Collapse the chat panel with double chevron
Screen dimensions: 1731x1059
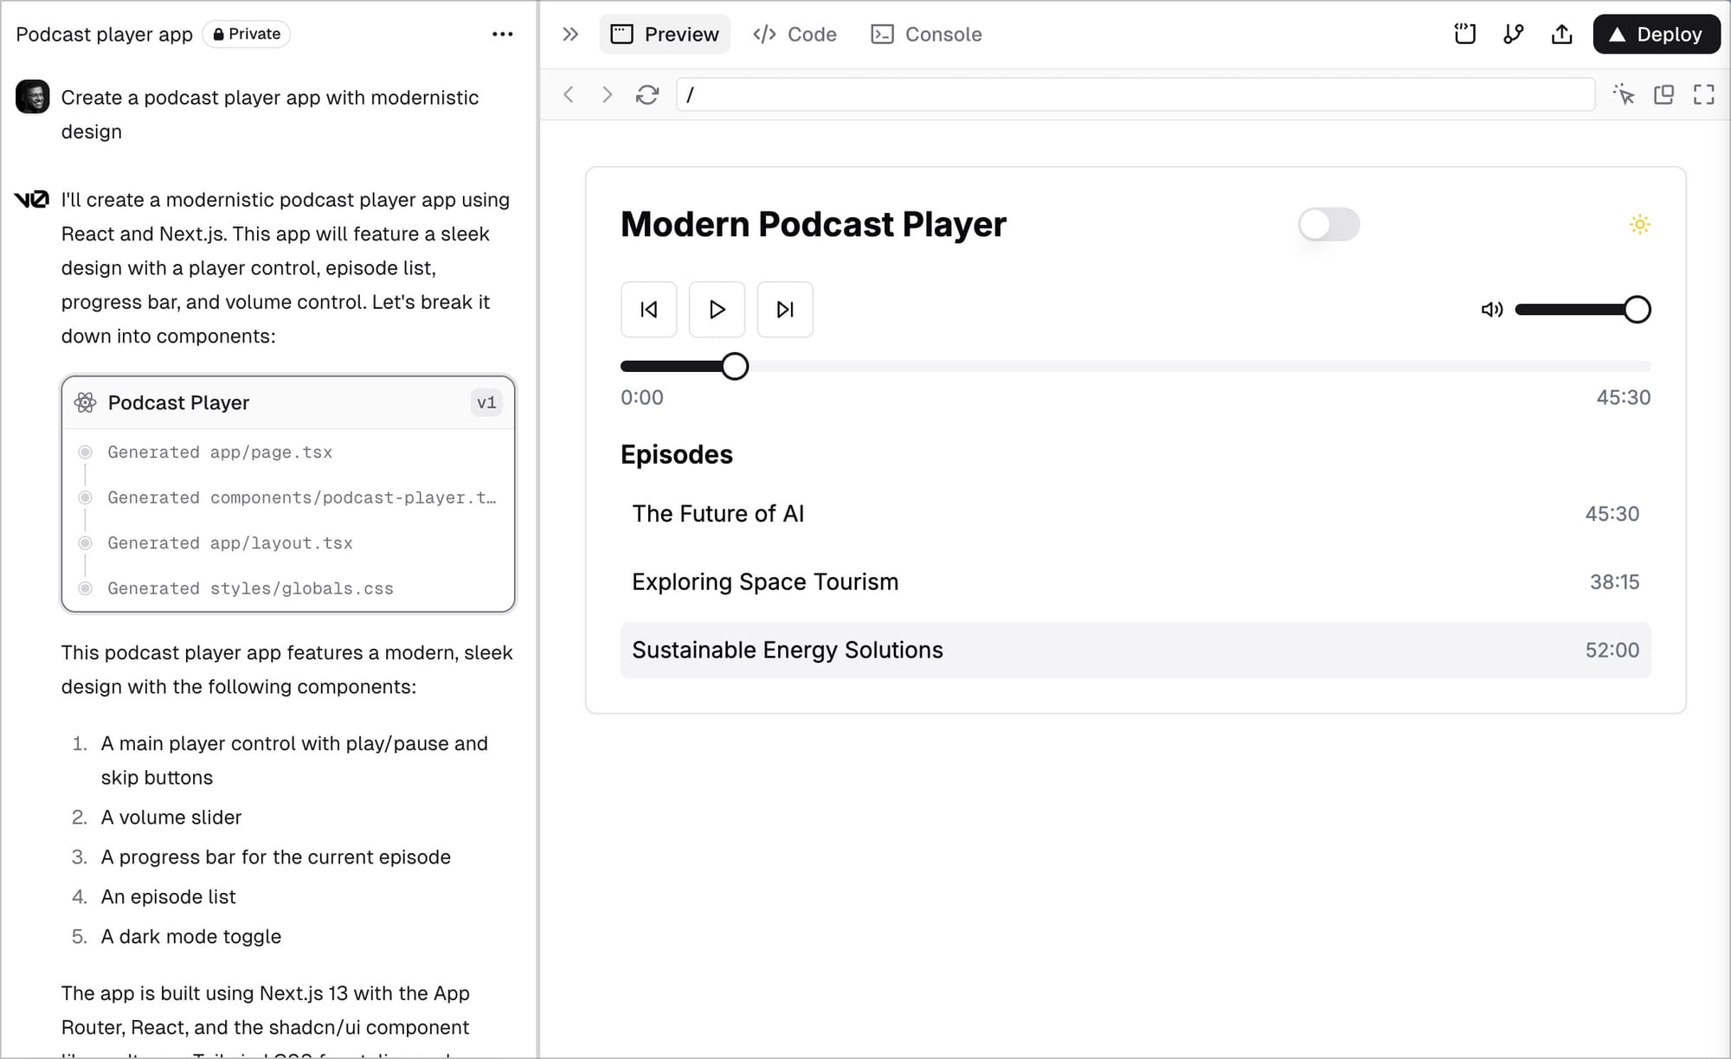coord(569,35)
